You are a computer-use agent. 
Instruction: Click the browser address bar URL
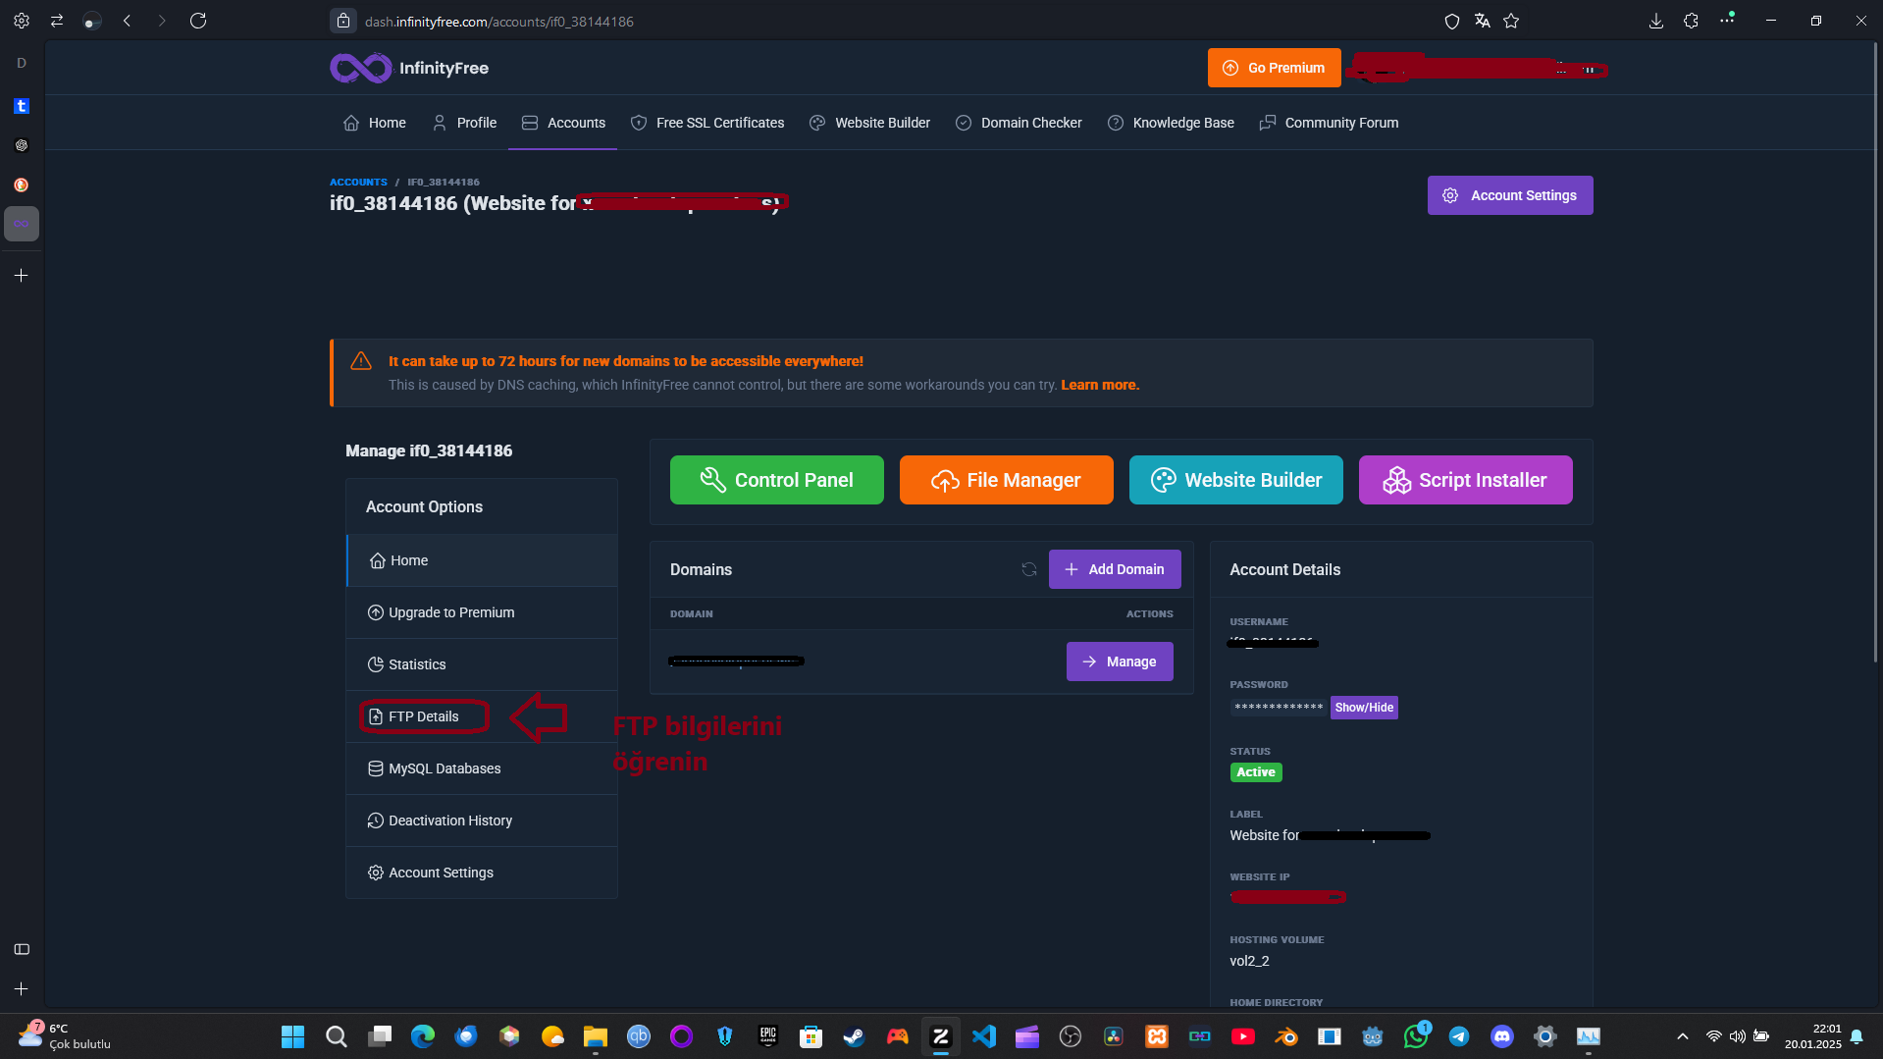tap(499, 21)
